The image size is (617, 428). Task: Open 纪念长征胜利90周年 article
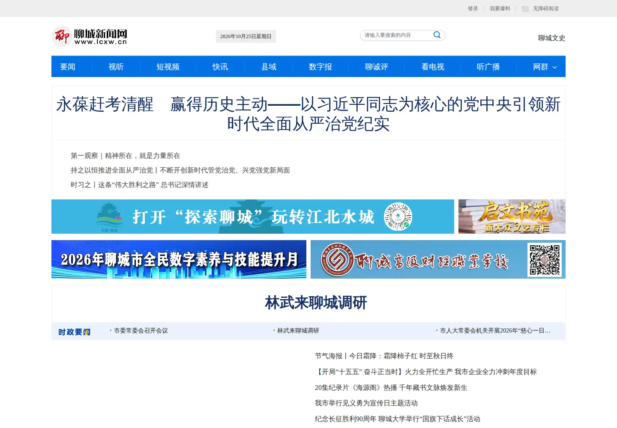pyautogui.click(x=398, y=419)
